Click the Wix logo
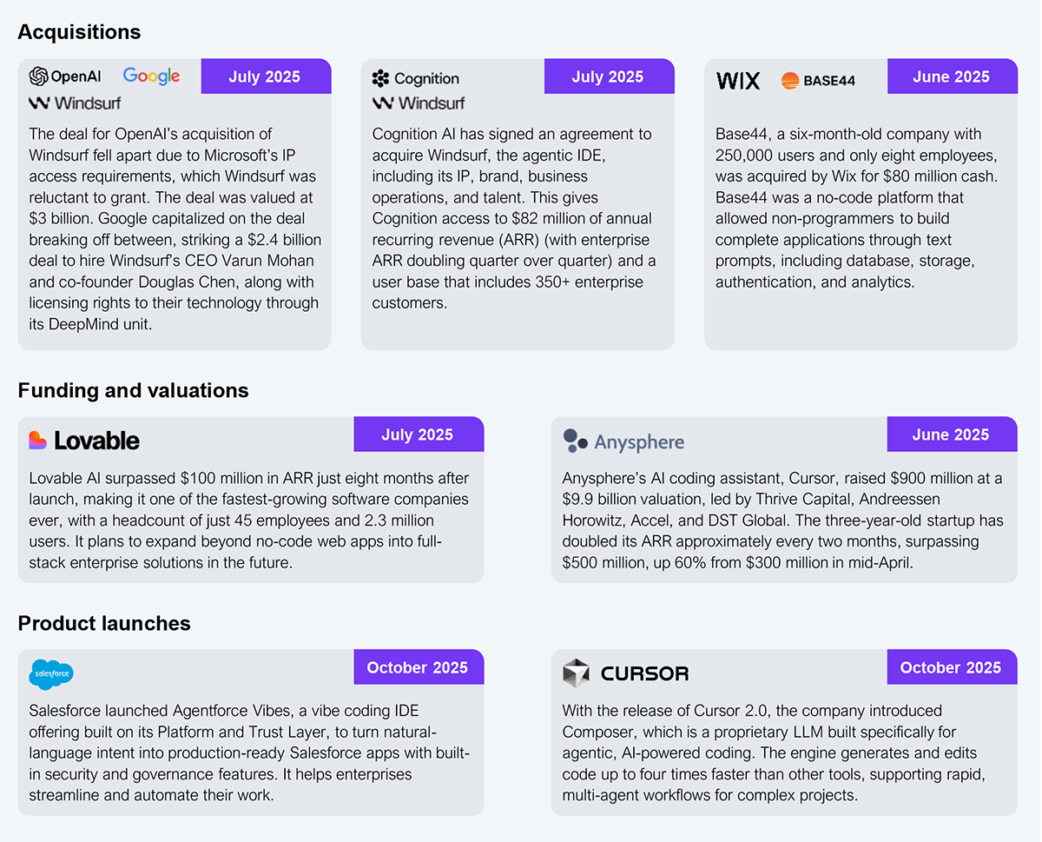This screenshot has height=842, width=1042. [x=738, y=81]
